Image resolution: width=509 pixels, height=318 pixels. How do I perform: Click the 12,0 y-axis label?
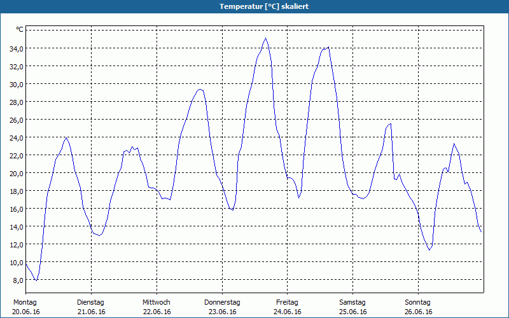coord(17,245)
